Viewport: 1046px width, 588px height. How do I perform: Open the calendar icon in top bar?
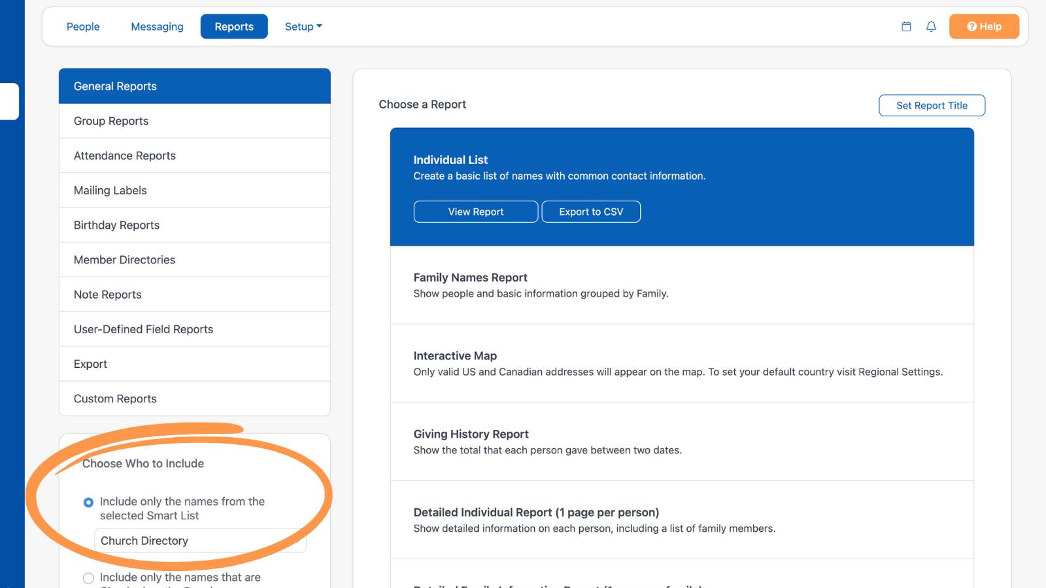pos(906,27)
